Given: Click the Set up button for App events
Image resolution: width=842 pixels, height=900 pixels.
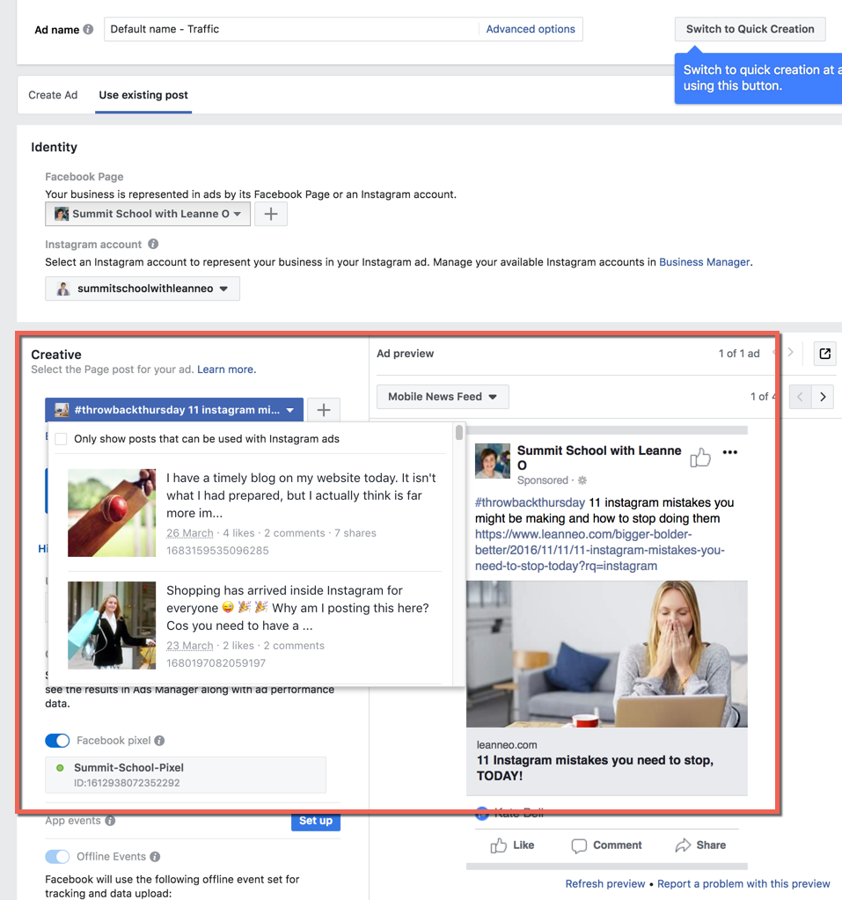Looking at the screenshot, I should point(316,821).
